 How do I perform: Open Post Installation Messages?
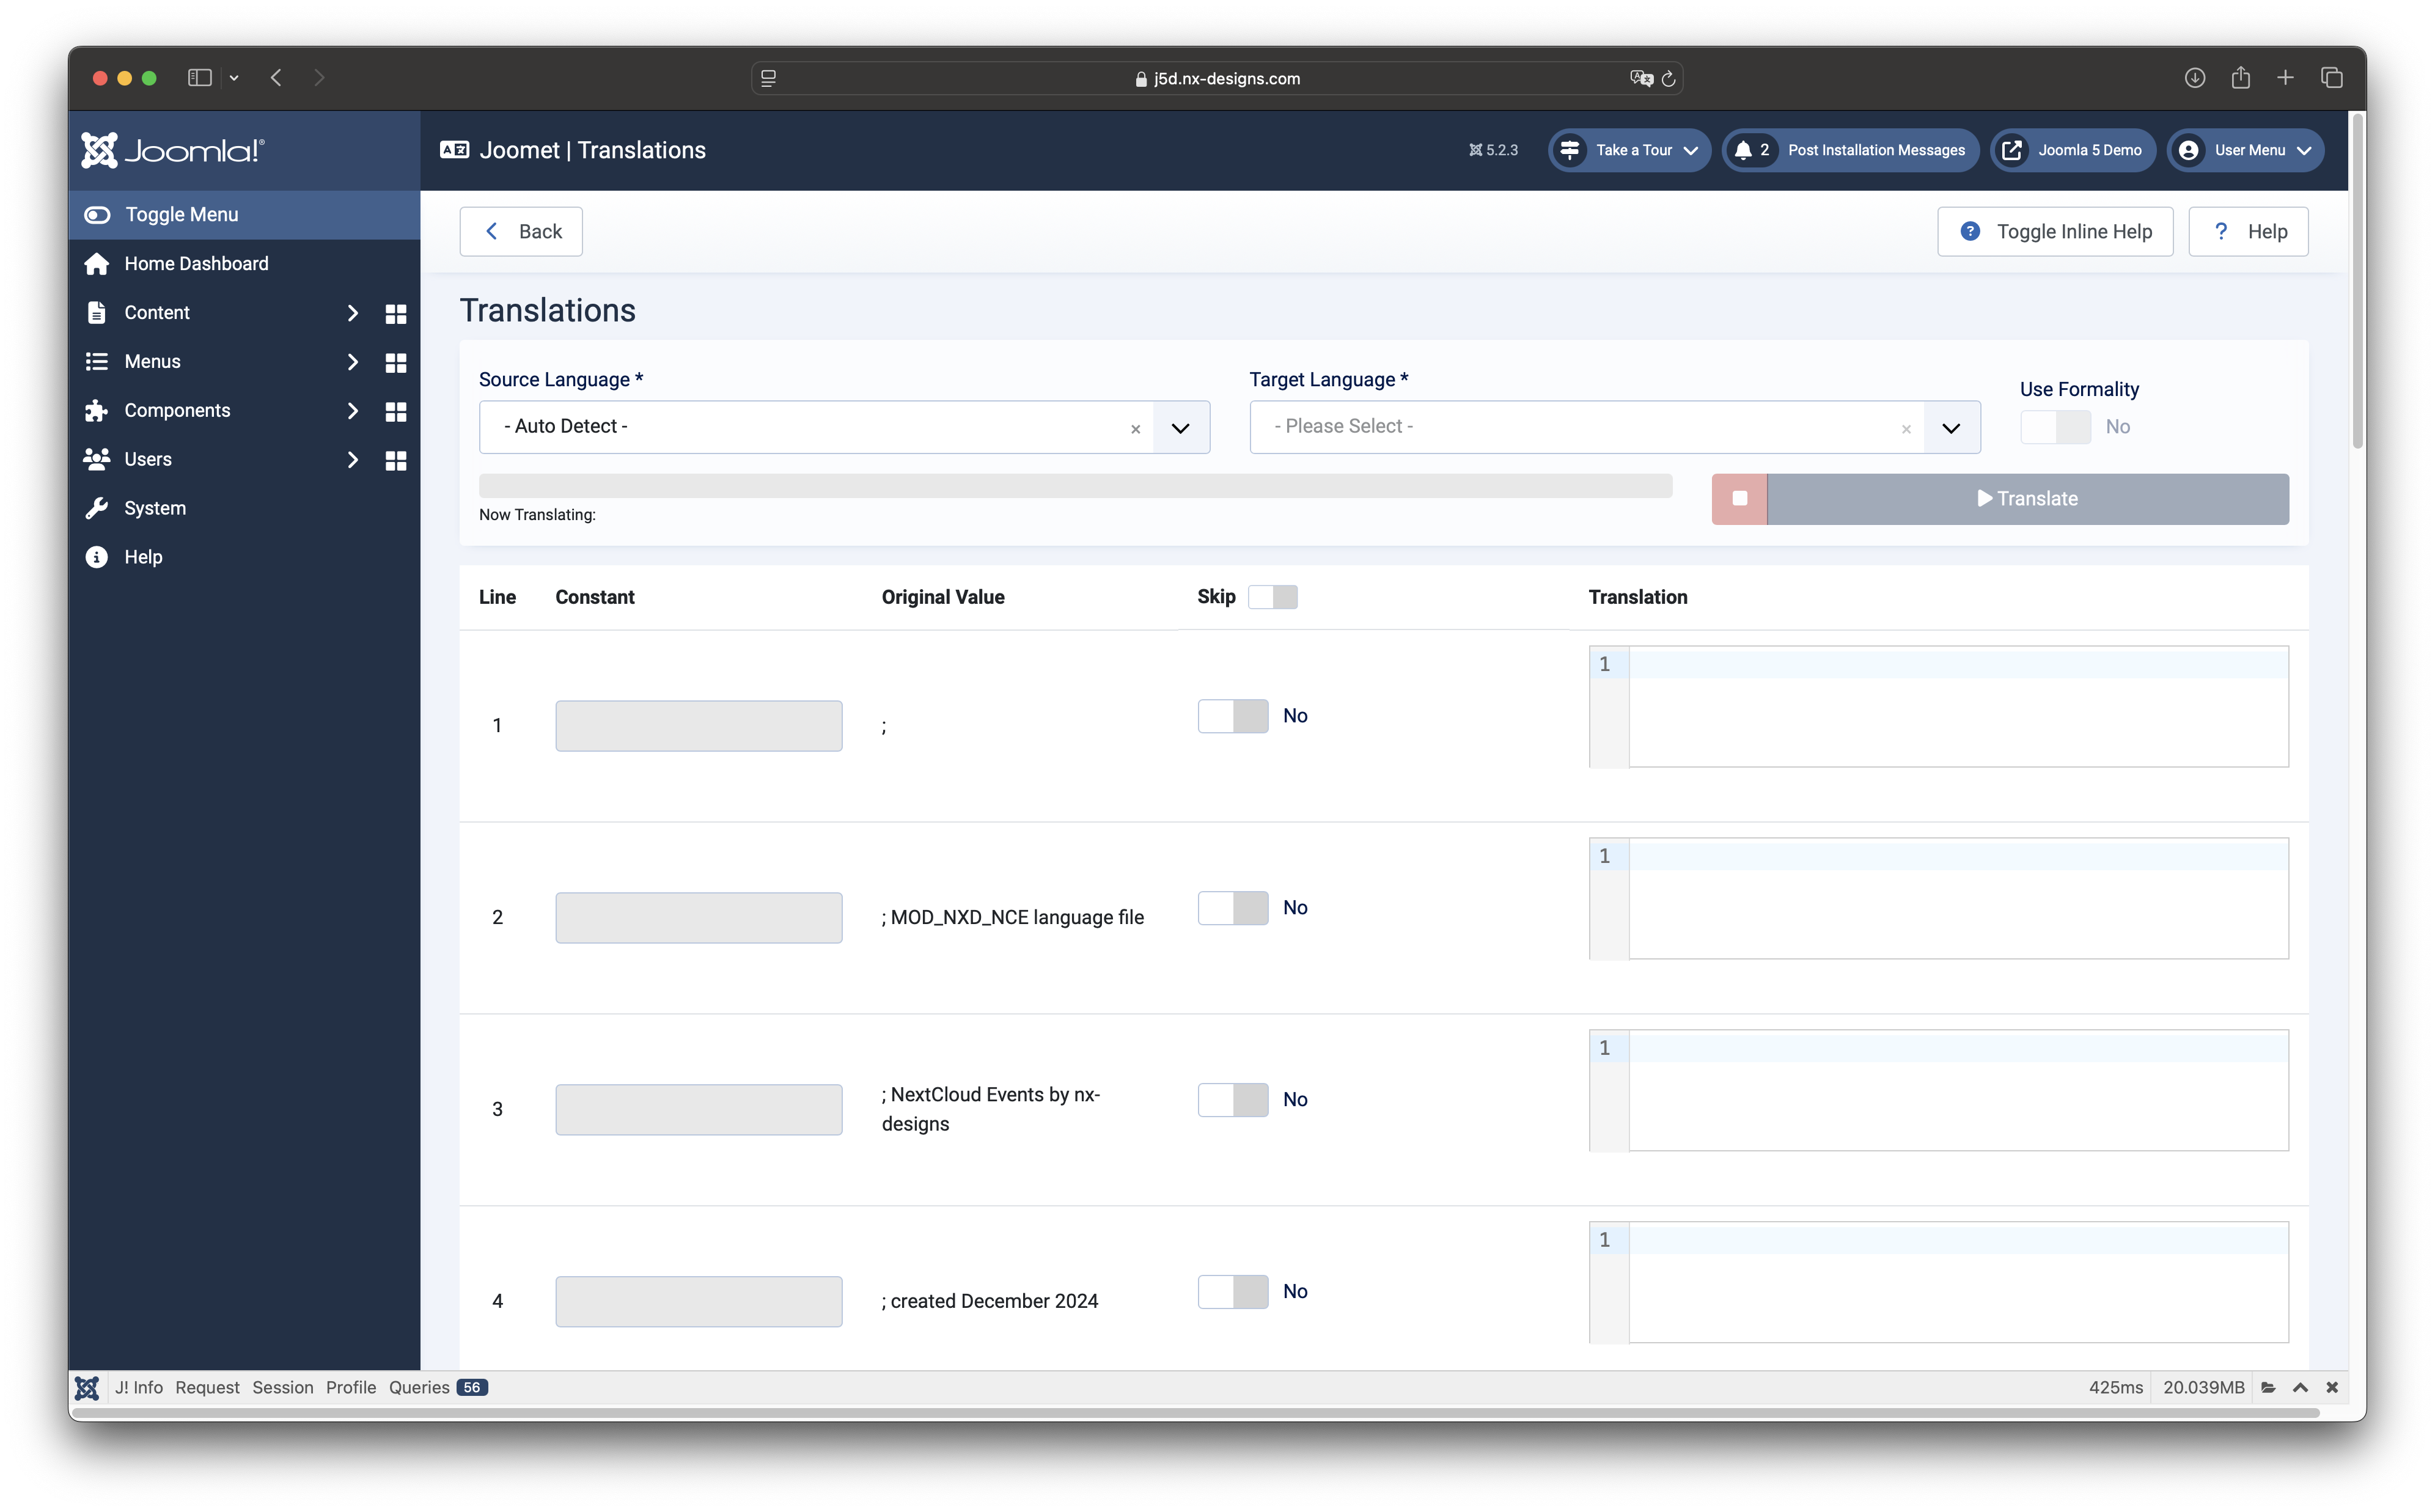click(1850, 150)
